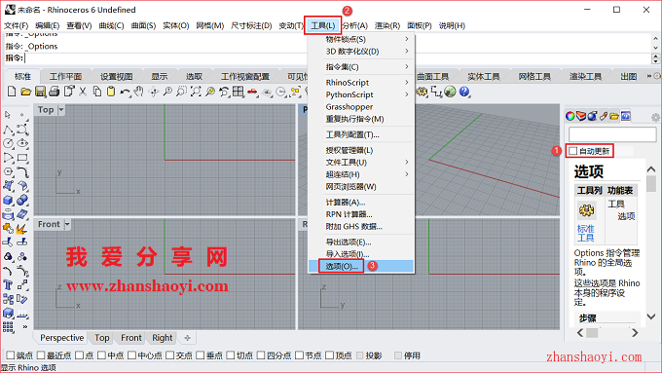The height and width of the screenshot is (373, 662).
Task: Click the four-viewport layout icon
Action: (239, 92)
